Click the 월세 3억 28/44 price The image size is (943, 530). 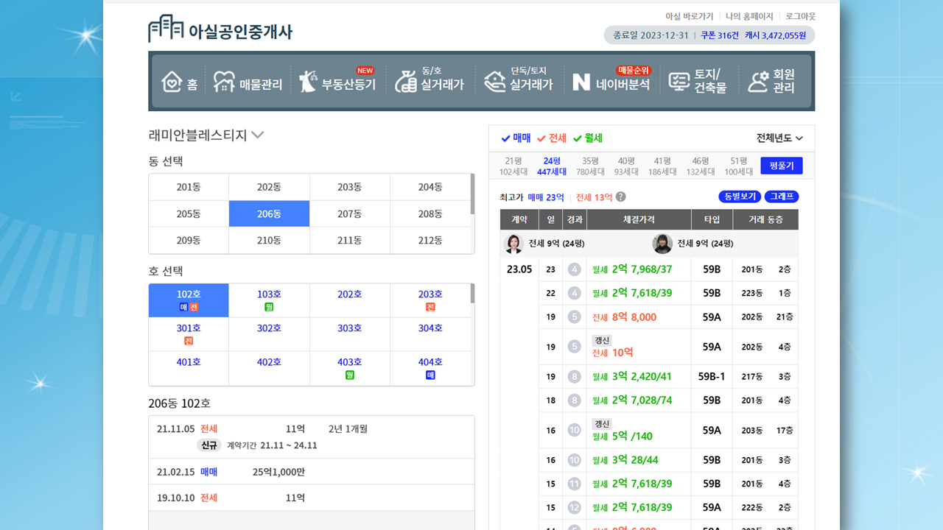click(x=625, y=460)
